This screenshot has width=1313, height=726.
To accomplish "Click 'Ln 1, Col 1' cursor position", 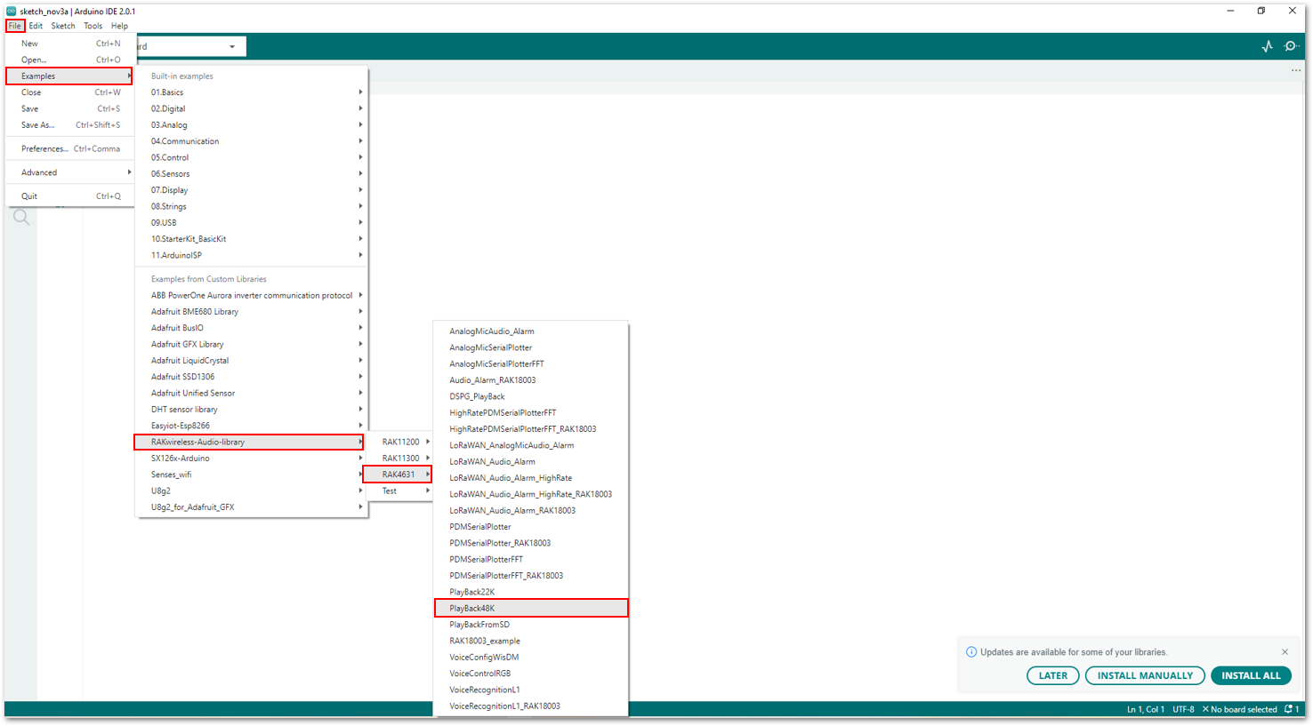I will (x=1146, y=709).
